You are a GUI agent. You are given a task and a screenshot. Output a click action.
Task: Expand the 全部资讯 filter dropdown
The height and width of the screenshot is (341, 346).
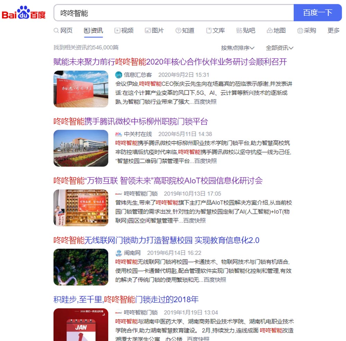(x=279, y=48)
